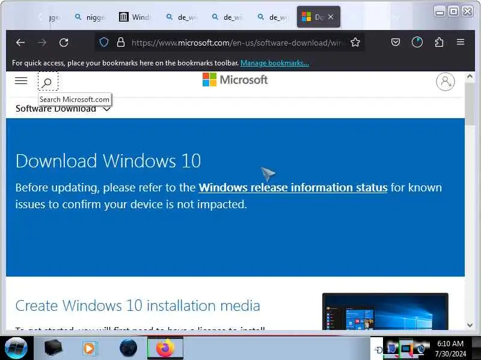
Task: Open the Windows Start orb
Action: click(x=16, y=348)
